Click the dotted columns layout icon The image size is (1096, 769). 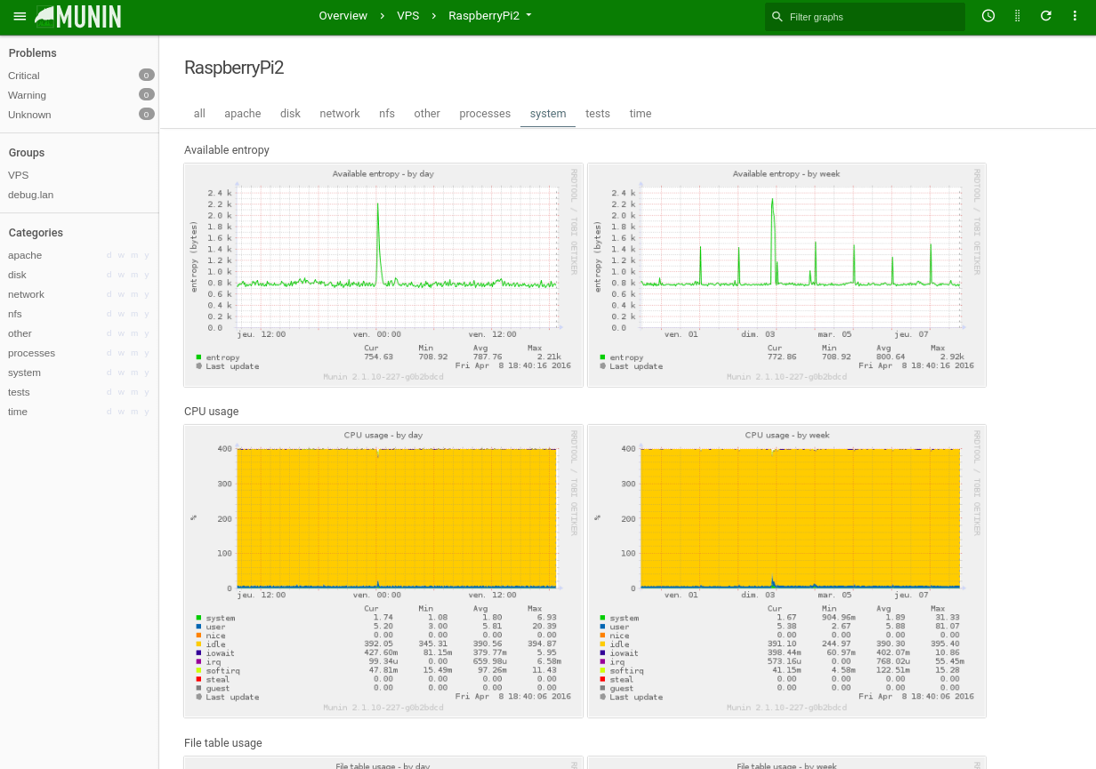1018,16
